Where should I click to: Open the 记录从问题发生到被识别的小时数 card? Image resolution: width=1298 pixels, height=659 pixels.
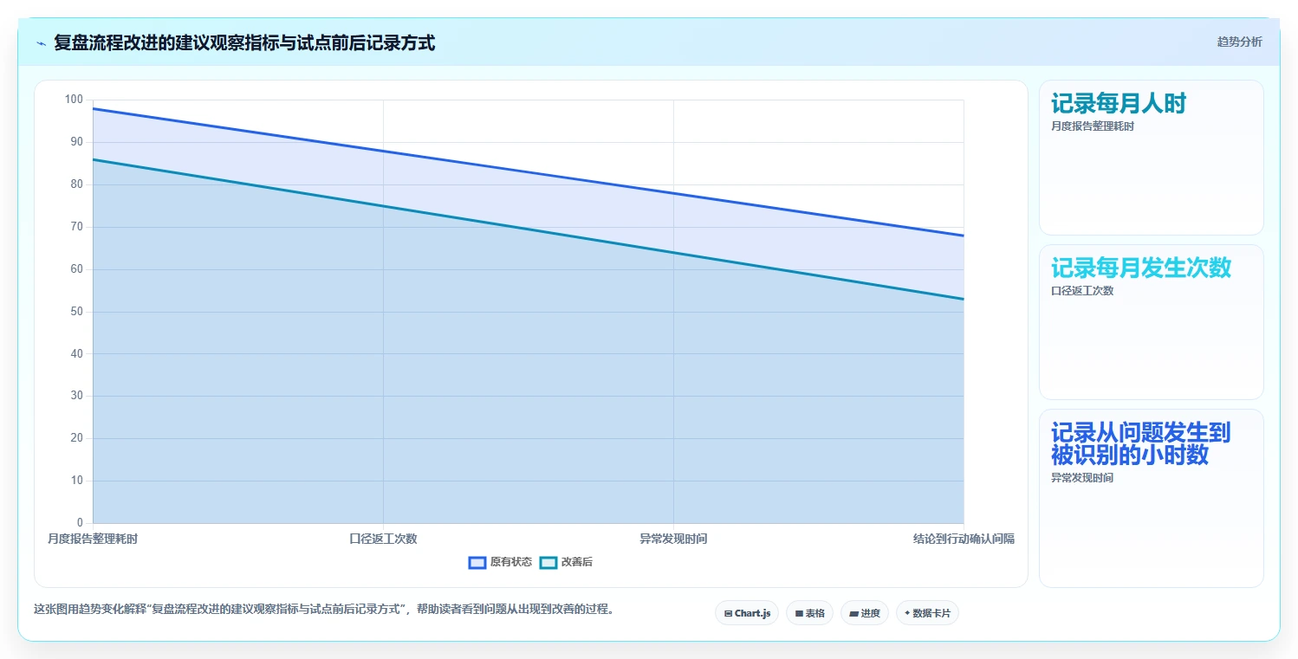click(1151, 498)
